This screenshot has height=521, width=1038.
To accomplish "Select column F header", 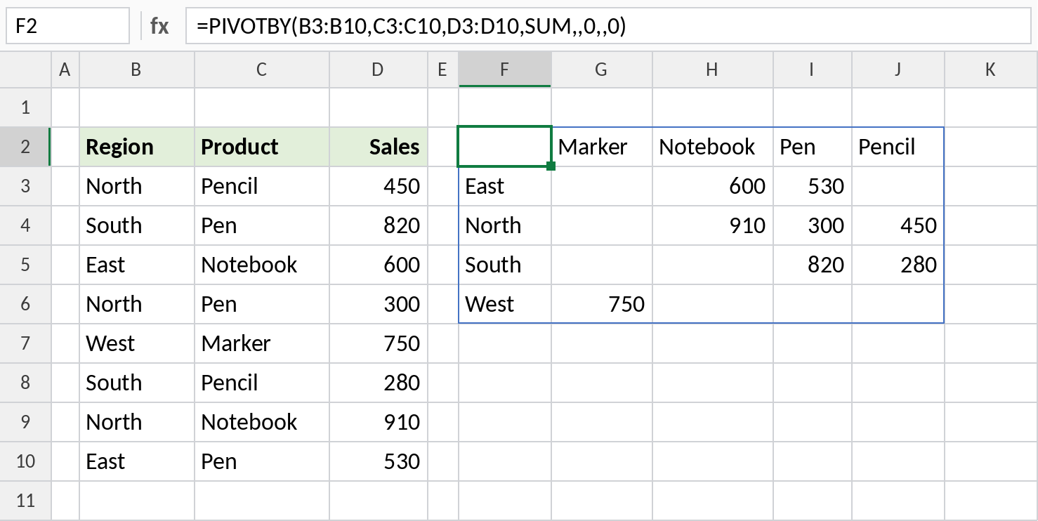I will click(x=504, y=70).
